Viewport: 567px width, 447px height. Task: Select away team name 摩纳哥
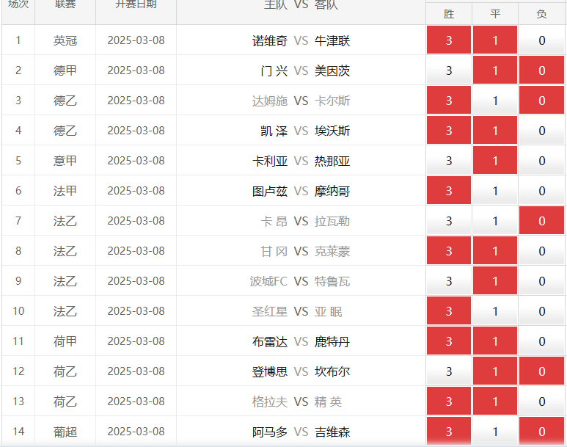pyautogui.click(x=332, y=191)
